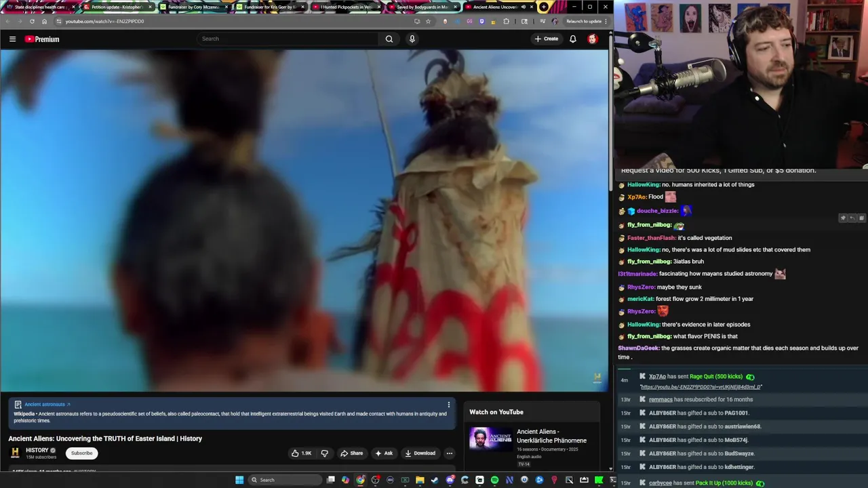The height and width of the screenshot is (488, 868).
Task: Open Xp7Ao's sent youtu.be video link
Action: pyautogui.click(x=701, y=387)
